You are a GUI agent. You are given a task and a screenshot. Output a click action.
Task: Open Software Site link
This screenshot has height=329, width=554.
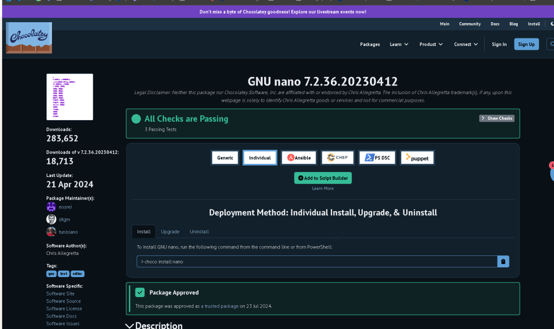pyautogui.click(x=61, y=294)
